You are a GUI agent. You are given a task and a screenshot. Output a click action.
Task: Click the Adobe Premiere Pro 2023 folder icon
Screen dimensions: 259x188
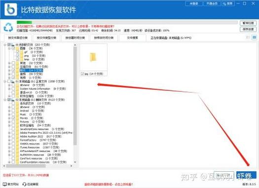click(17, 133)
